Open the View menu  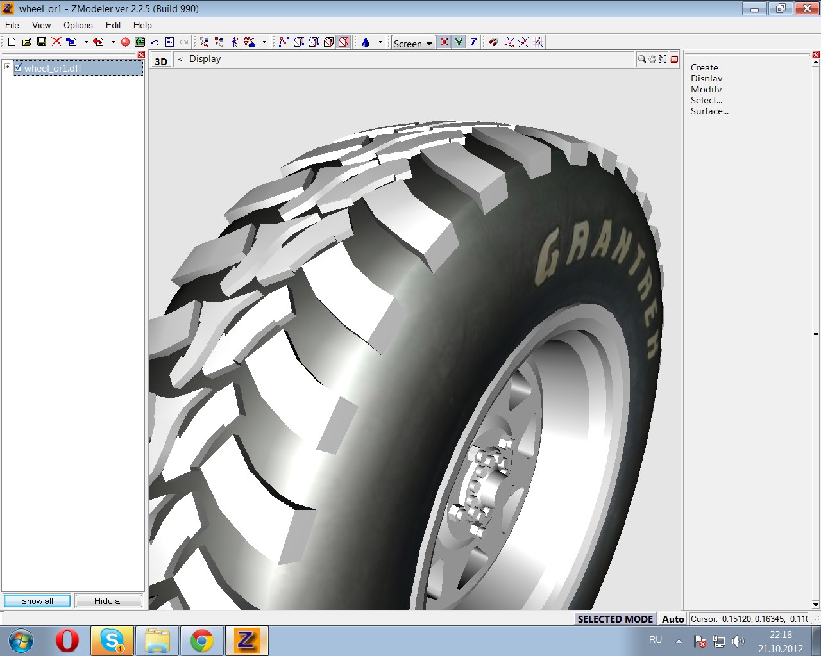pyautogui.click(x=41, y=25)
